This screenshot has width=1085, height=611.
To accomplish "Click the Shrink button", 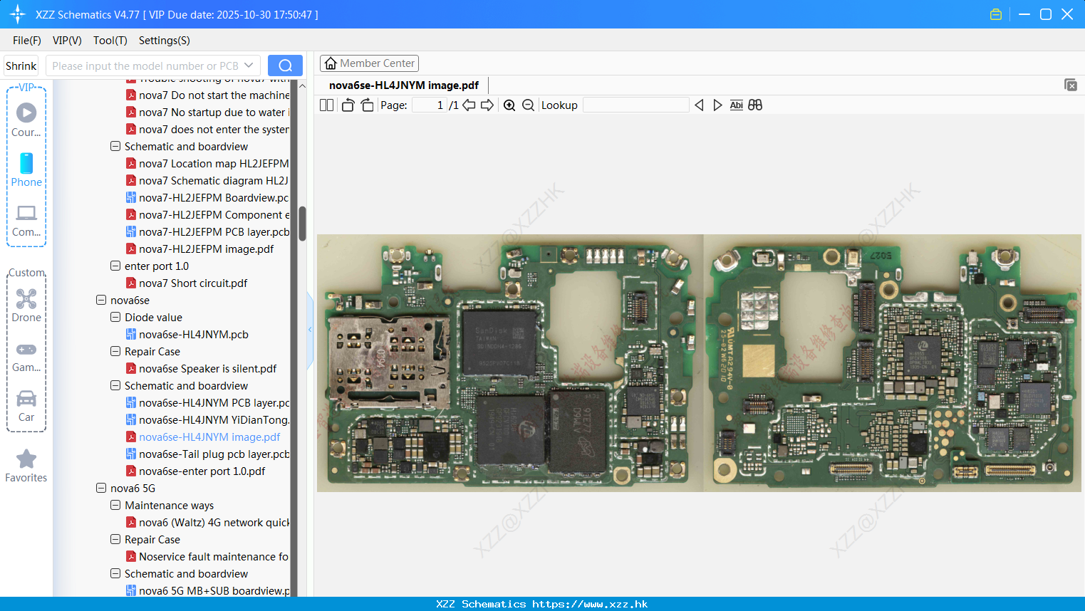I will click(21, 66).
